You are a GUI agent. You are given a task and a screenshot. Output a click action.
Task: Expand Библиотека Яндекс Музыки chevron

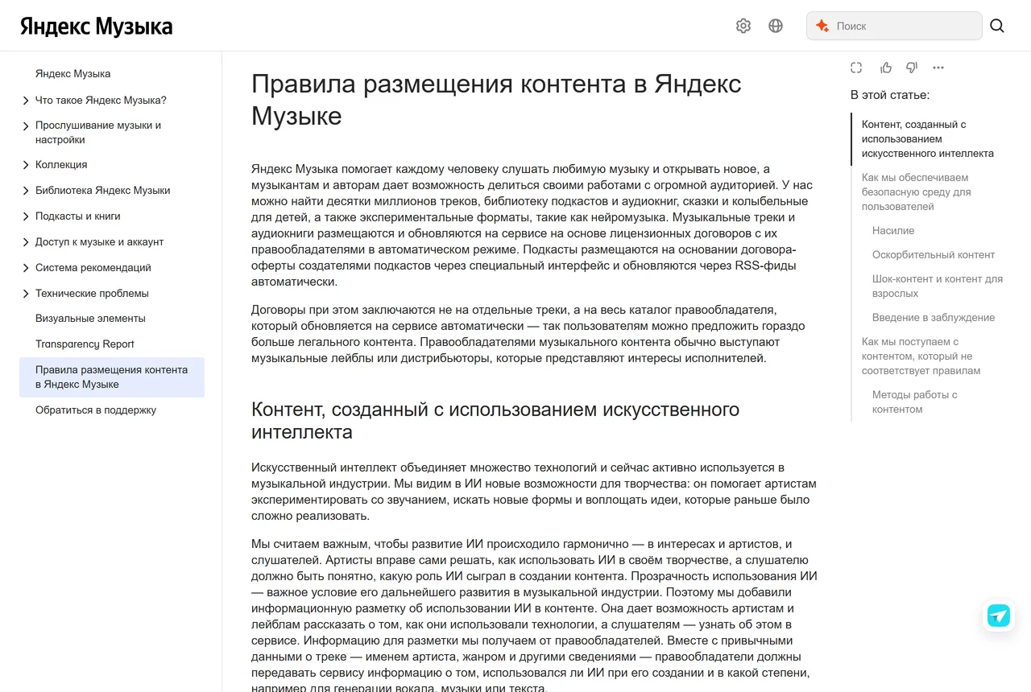(x=26, y=191)
